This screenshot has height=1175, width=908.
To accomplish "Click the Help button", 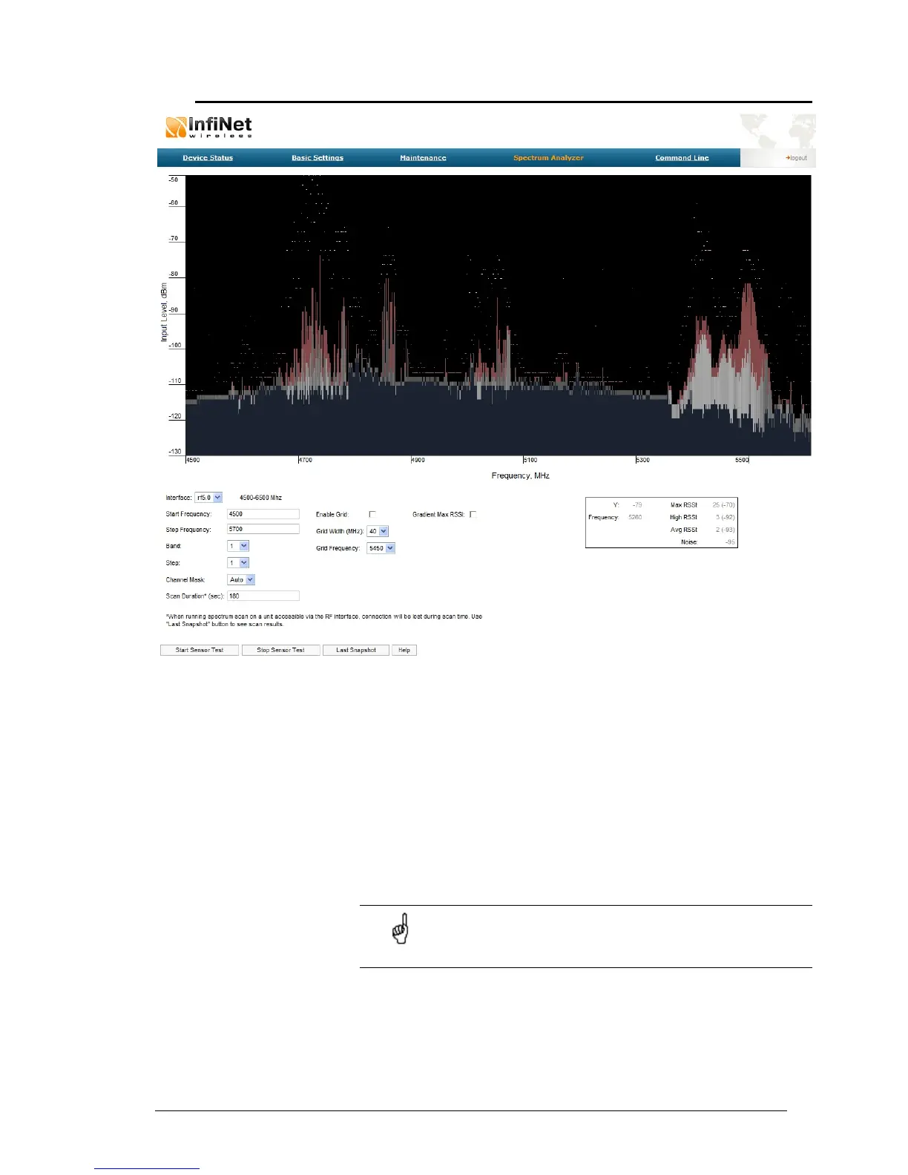I will coord(404,651).
